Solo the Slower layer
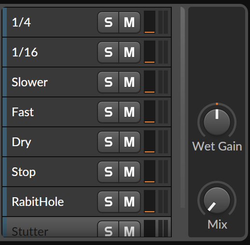This screenshot has height=245, width=250. click(x=108, y=82)
